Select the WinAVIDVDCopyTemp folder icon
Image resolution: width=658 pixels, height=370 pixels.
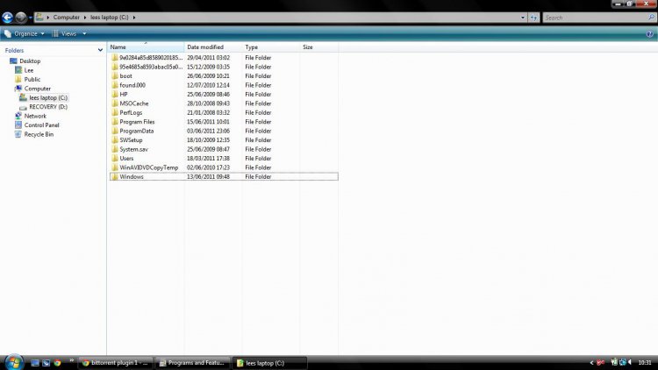(115, 167)
